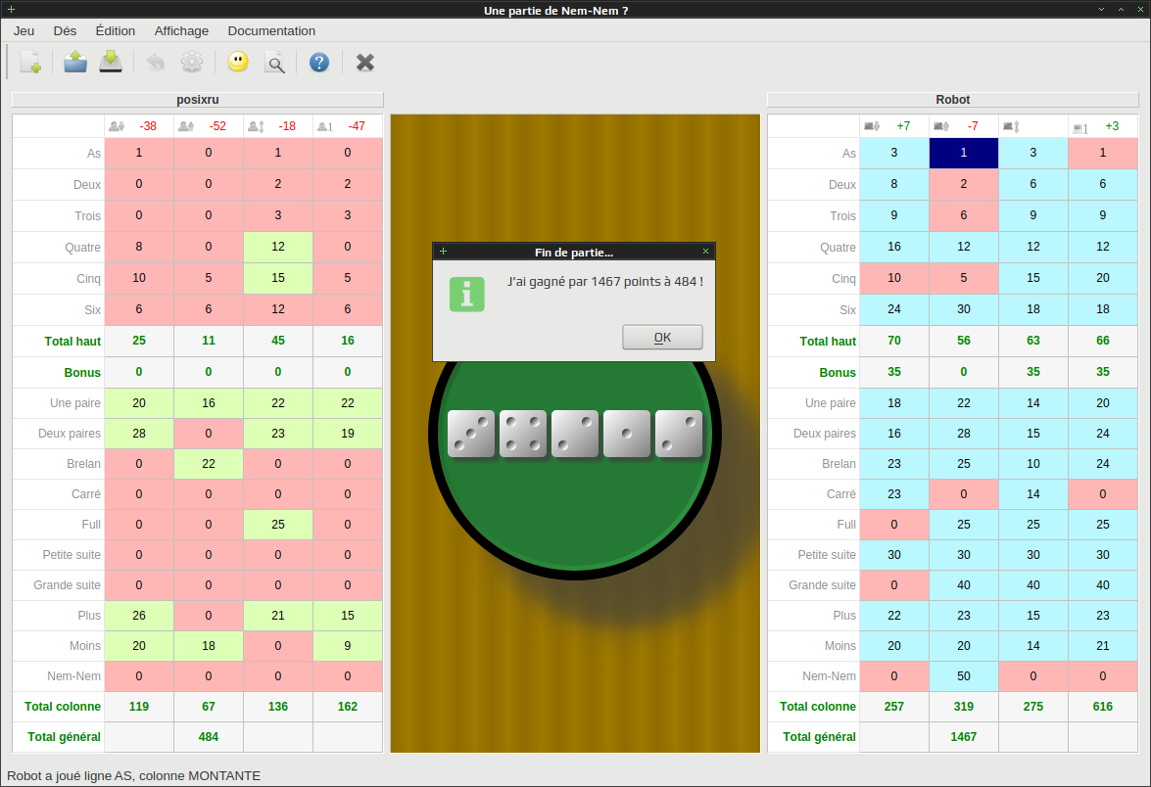This screenshot has height=787, width=1151.
Task: Click Robot's Carré cell showing 23
Action: pyautogui.click(x=894, y=494)
